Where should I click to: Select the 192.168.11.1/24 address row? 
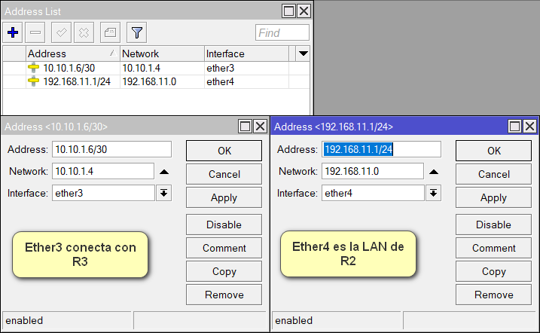[x=72, y=81]
